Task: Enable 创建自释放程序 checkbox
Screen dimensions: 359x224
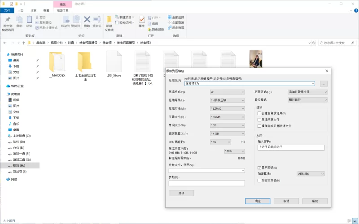Action: tap(259, 113)
